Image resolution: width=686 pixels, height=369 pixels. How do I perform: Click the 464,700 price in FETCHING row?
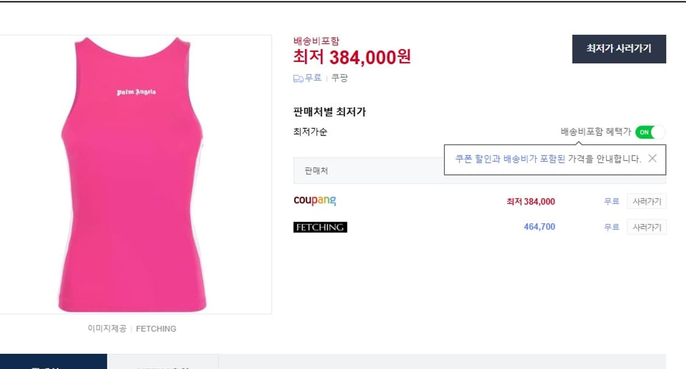pyautogui.click(x=540, y=227)
